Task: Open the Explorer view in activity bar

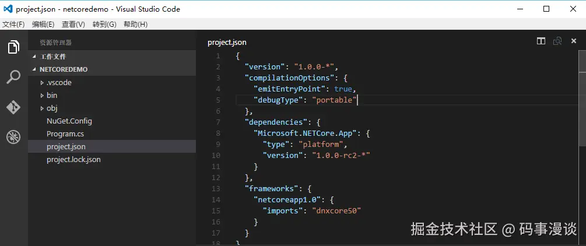Action: click(13, 47)
